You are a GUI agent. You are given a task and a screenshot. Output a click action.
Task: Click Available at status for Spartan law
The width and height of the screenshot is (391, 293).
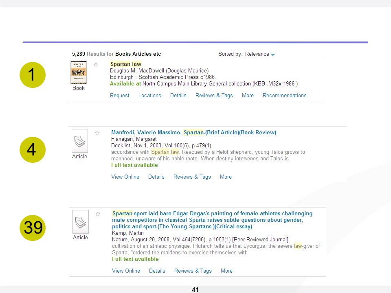click(x=125, y=84)
